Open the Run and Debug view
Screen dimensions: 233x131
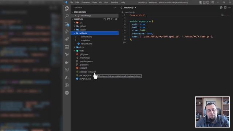tap(67, 31)
